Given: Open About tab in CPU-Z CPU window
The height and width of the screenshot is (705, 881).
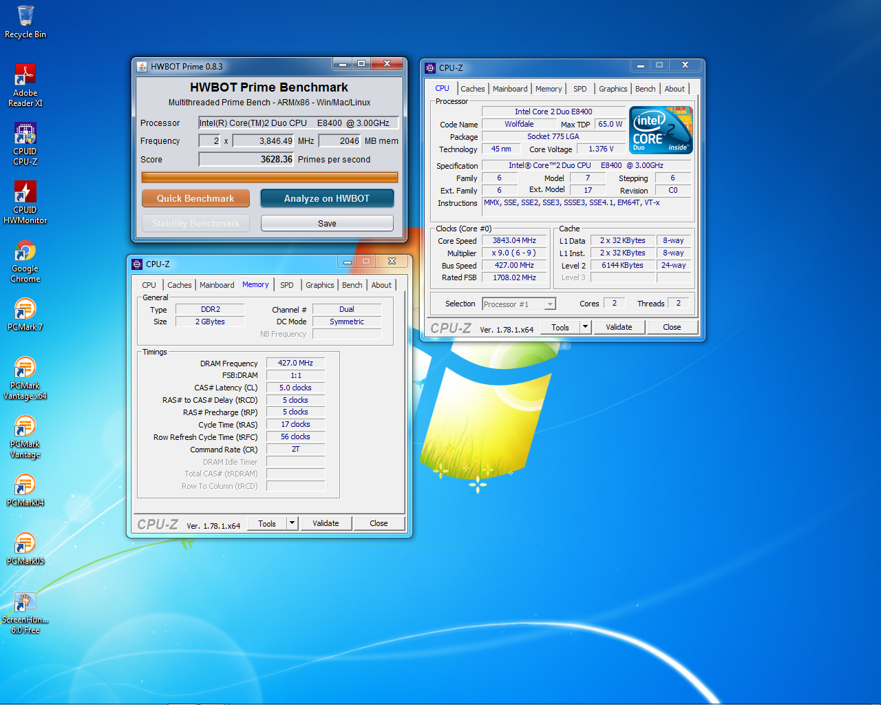Looking at the screenshot, I should tap(675, 89).
